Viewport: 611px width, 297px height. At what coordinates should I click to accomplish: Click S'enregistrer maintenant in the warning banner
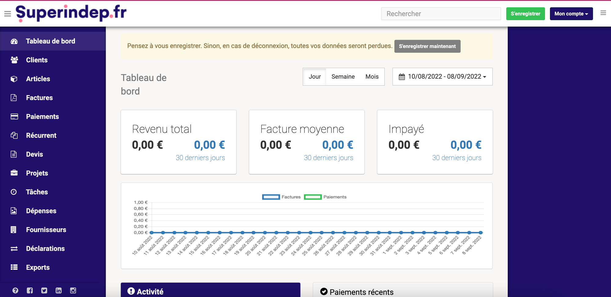click(x=427, y=46)
